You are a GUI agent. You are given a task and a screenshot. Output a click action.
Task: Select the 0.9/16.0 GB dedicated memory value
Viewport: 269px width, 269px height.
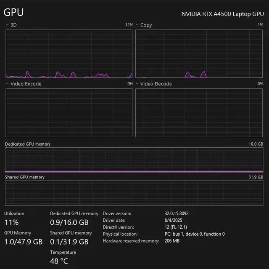point(69,222)
